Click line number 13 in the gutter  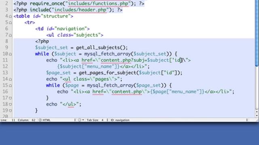pyautogui.click(x=5, y=72)
